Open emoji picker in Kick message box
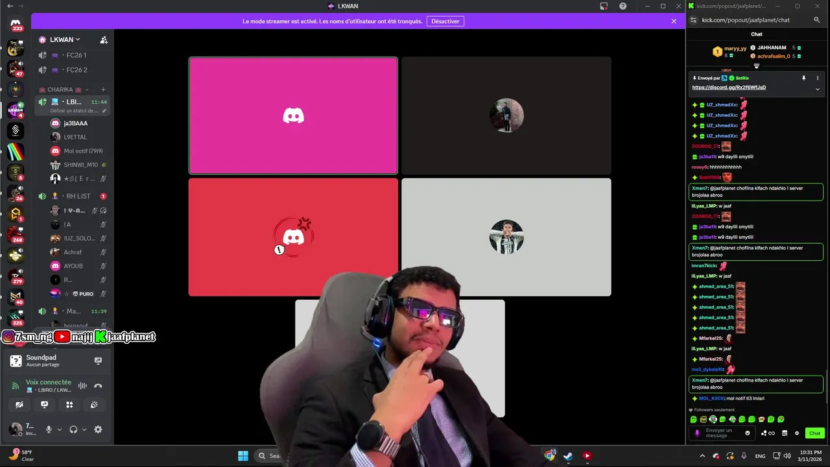 (748, 433)
